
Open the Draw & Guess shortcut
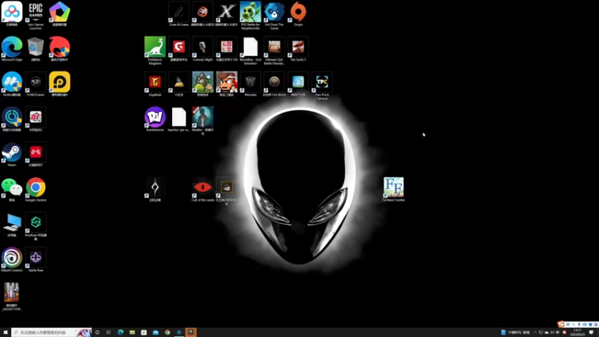tap(179, 13)
